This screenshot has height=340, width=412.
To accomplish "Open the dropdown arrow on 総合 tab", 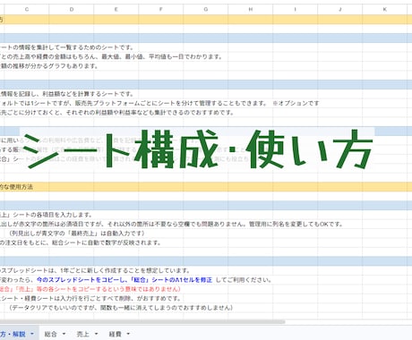I will coord(64,334).
